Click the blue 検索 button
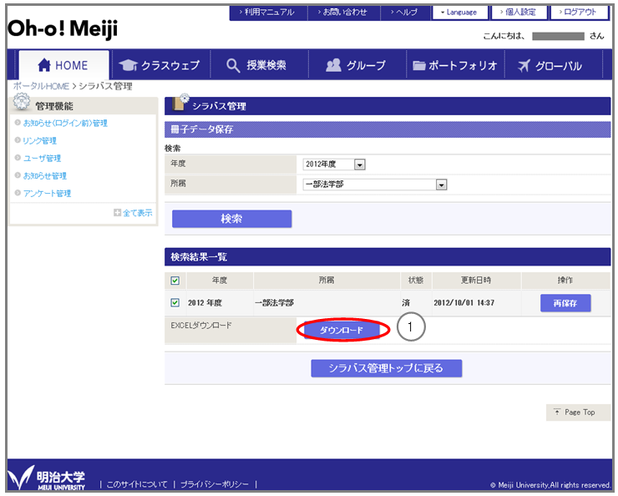The width and height of the screenshot is (618, 496). [x=232, y=219]
